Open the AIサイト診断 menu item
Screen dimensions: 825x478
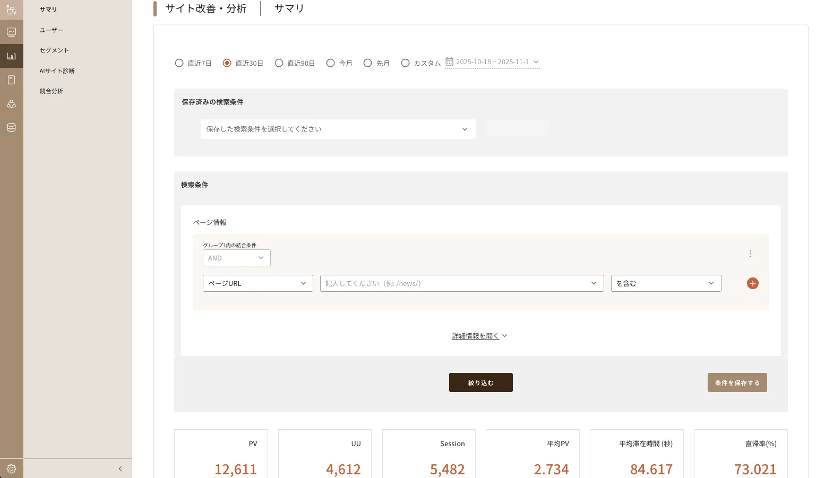[x=57, y=71]
